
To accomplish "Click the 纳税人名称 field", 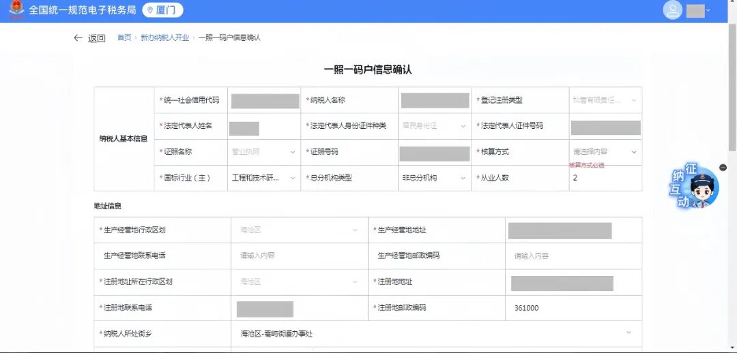I will point(435,100).
